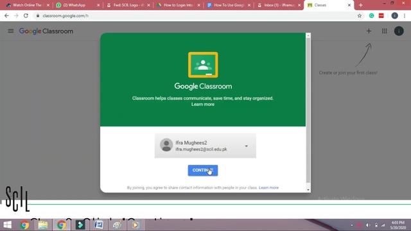411x231 pixels.
Task: Close the WhatsApp tab
Action: tap(98, 5)
